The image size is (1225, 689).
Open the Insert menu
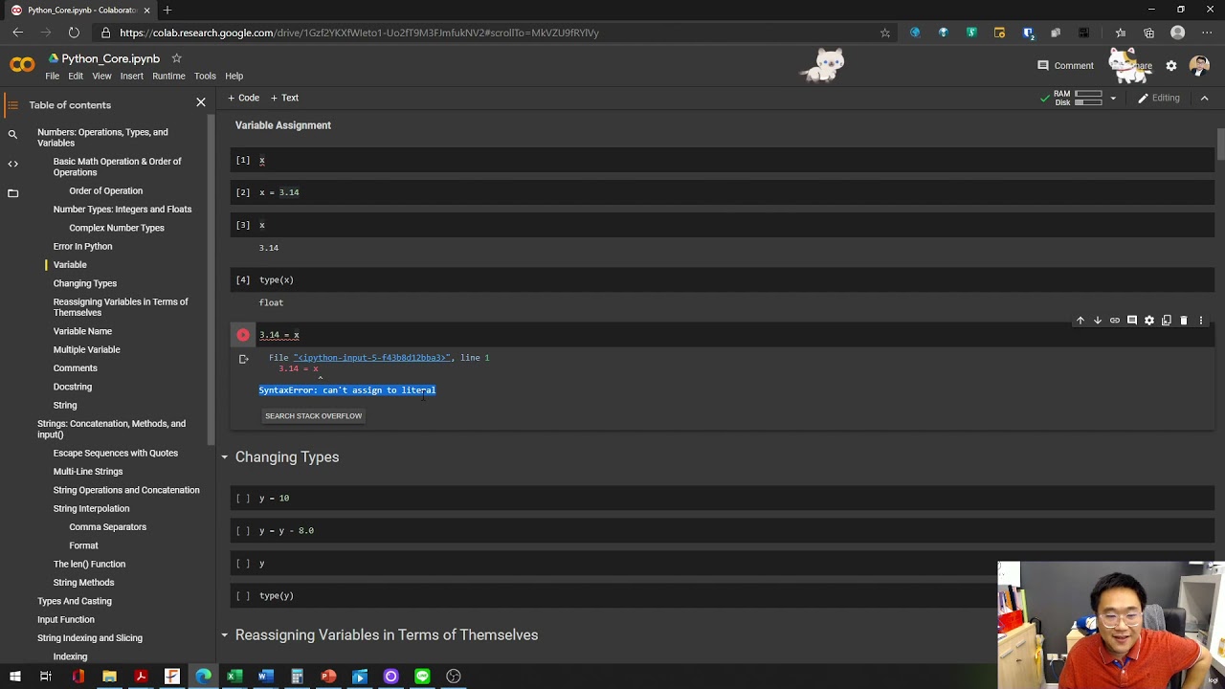pos(132,76)
